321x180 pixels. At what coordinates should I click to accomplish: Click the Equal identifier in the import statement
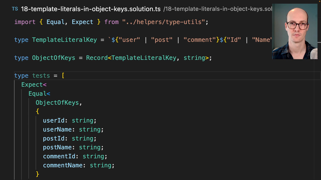coord(56,22)
